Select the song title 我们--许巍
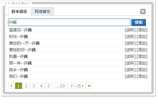This screenshot has width=158, height=110. pos(18,77)
